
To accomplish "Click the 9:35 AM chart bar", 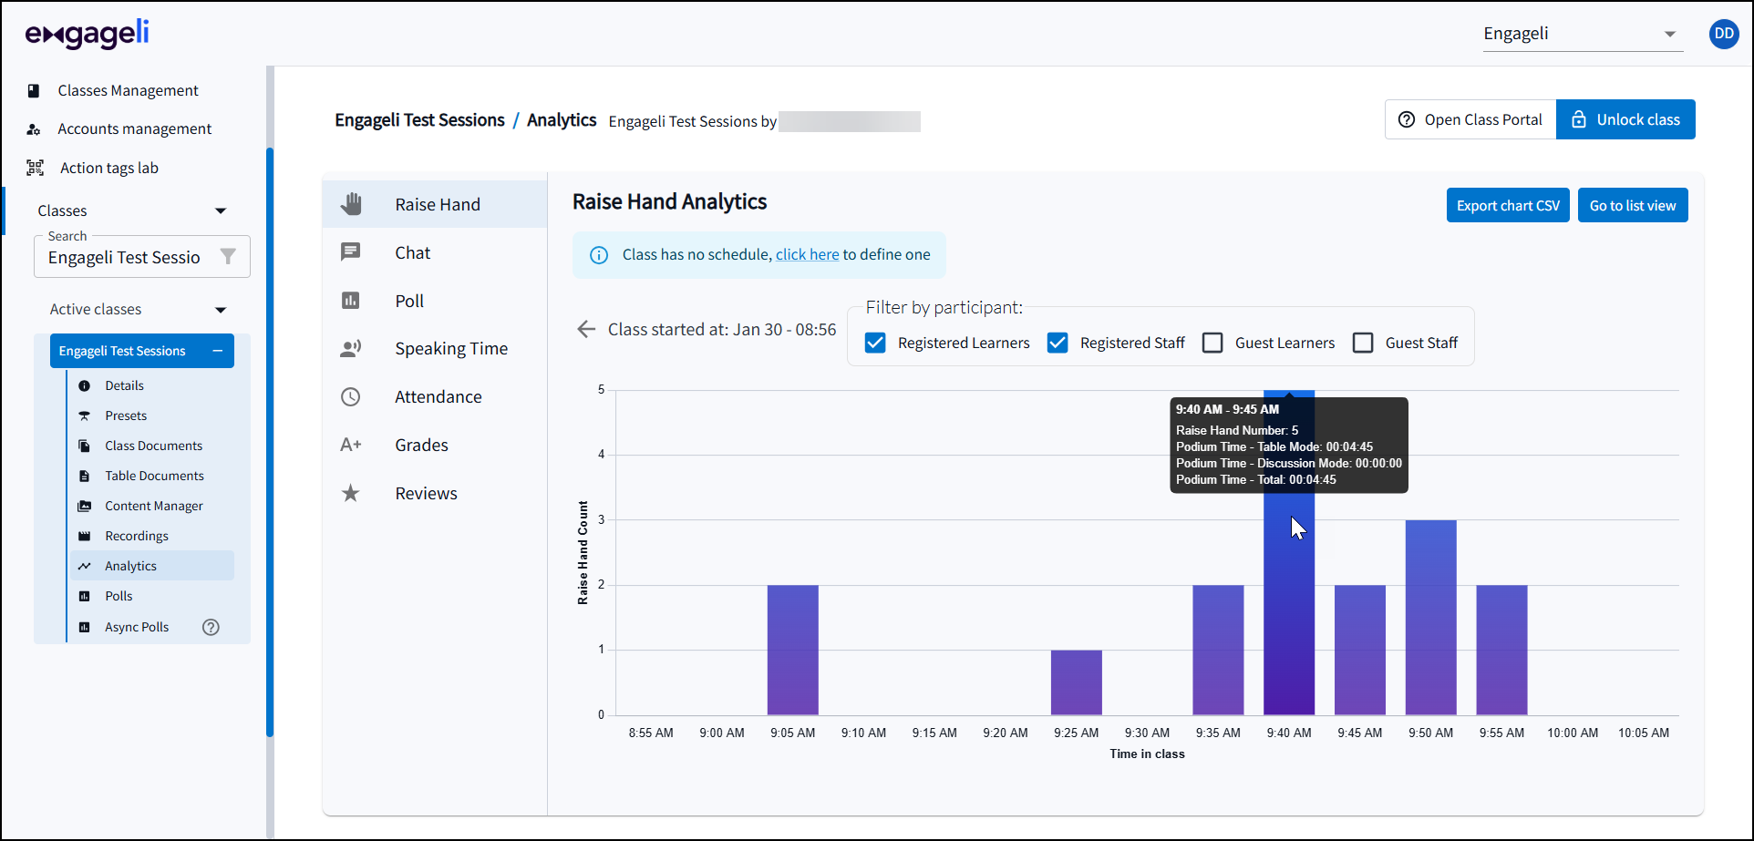I will coord(1218,650).
